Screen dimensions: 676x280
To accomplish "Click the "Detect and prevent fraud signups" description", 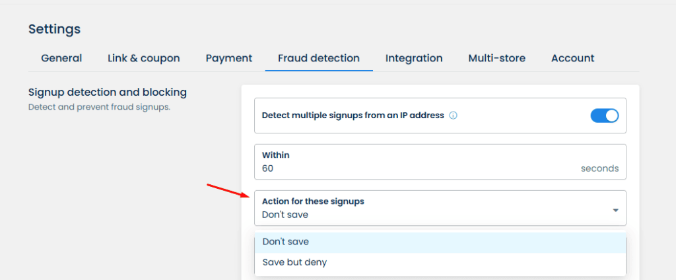I will pos(99,107).
